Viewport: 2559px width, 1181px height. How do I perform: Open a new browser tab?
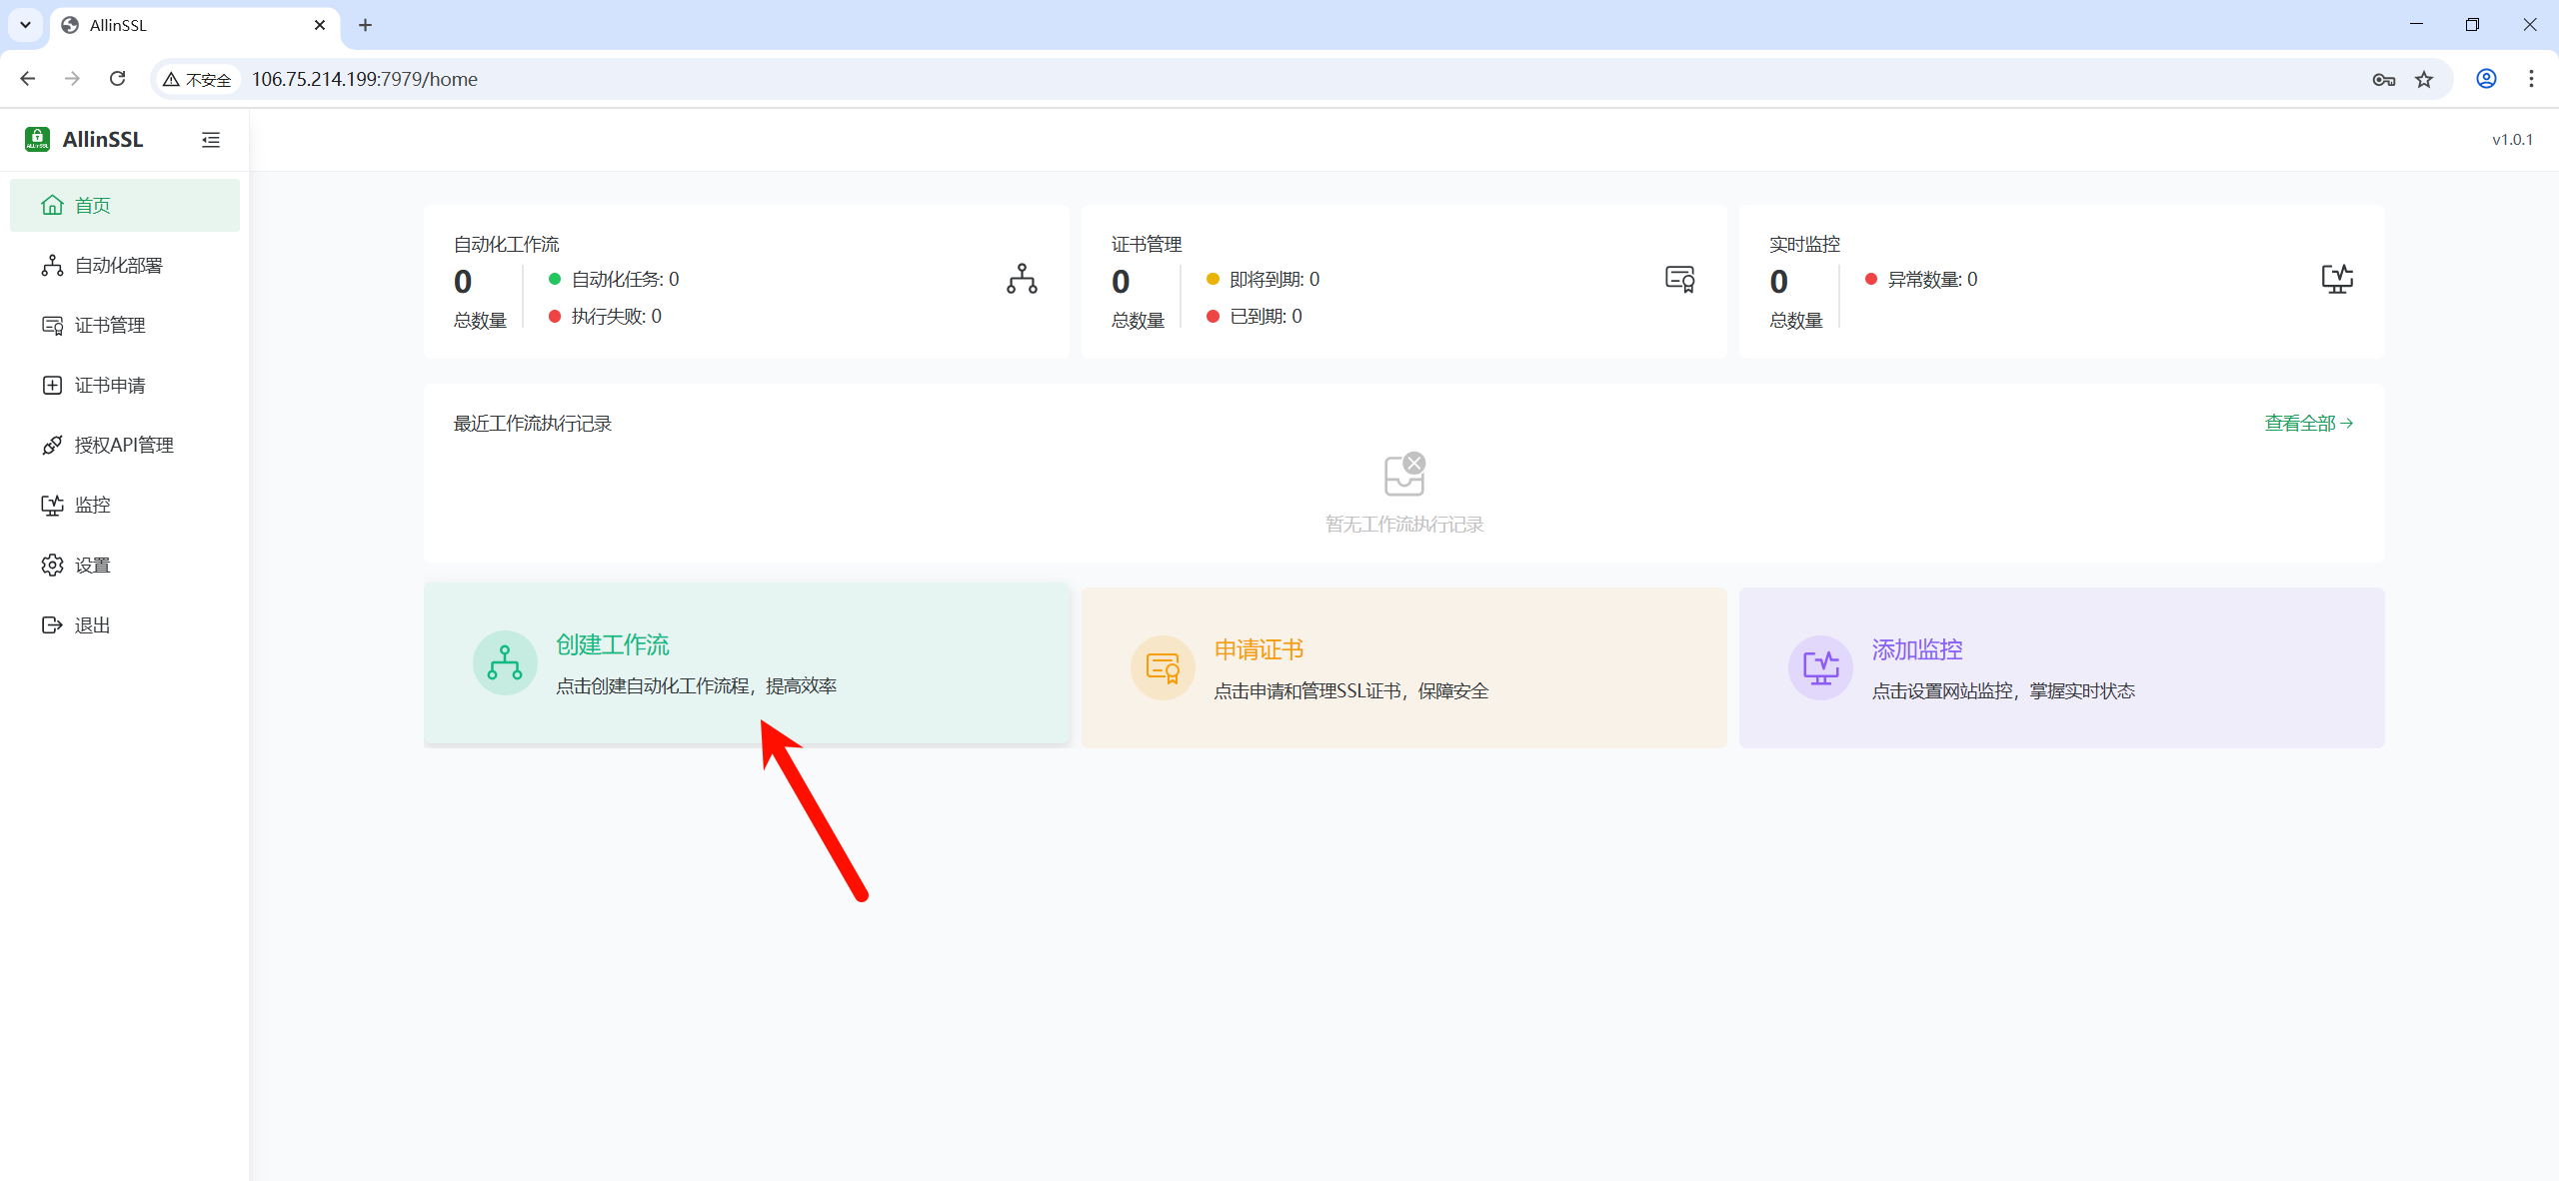click(x=365, y=25)
